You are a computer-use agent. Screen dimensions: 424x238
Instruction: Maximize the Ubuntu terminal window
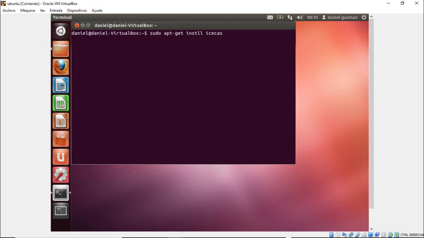pyautogui.click(x=88, y=25)
